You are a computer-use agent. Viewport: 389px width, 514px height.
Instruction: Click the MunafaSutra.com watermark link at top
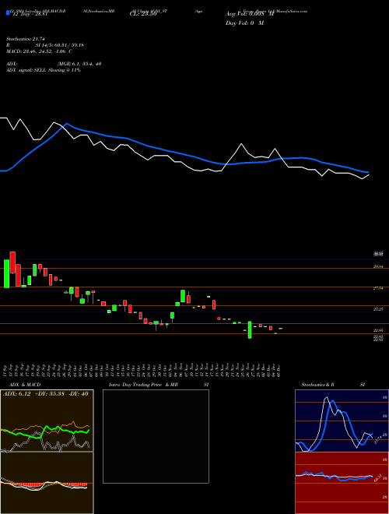coord(292,11)
